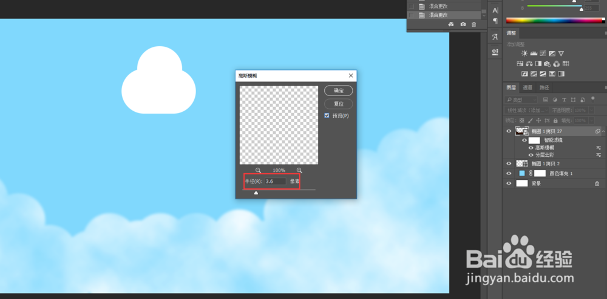The height and width of the screenshot is (299, 607).
Task: Lock transparent pixels in Layers panel
Action: point(522,120)
